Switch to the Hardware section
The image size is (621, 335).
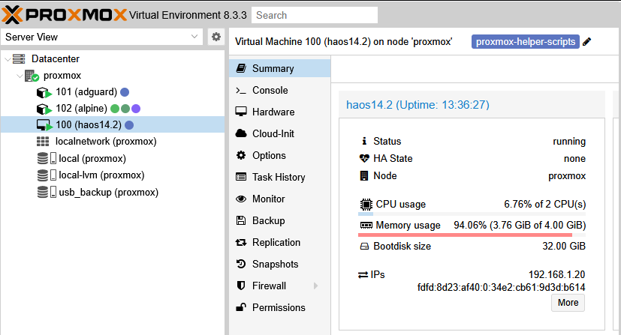point(273,112)
